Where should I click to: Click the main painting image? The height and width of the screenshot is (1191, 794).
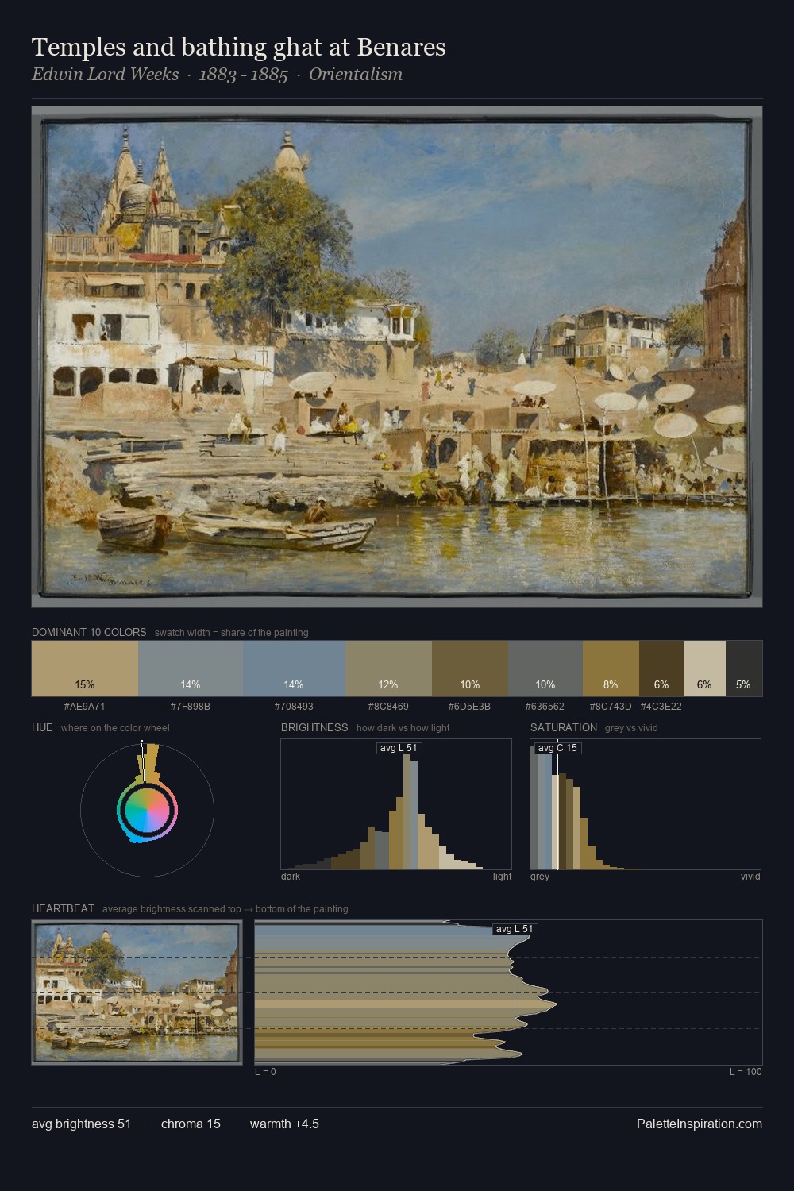point(397,357)
